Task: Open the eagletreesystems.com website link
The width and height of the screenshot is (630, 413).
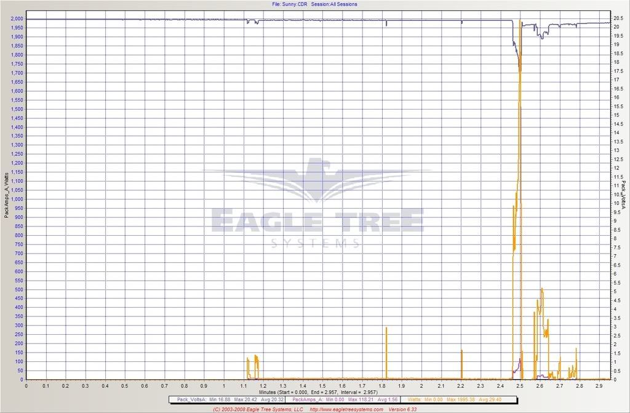Action: 347,409
